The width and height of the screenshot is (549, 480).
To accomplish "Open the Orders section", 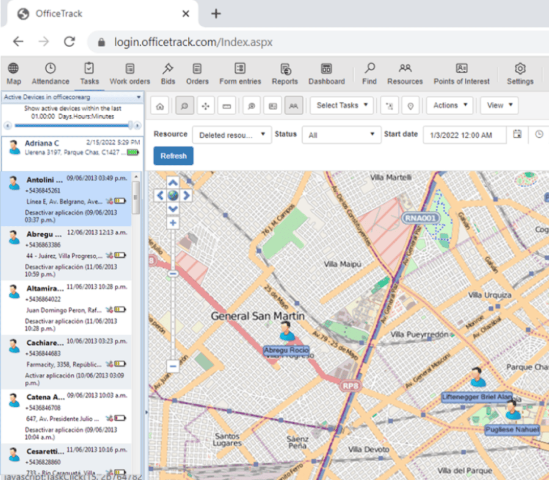I will pos(197,74).
